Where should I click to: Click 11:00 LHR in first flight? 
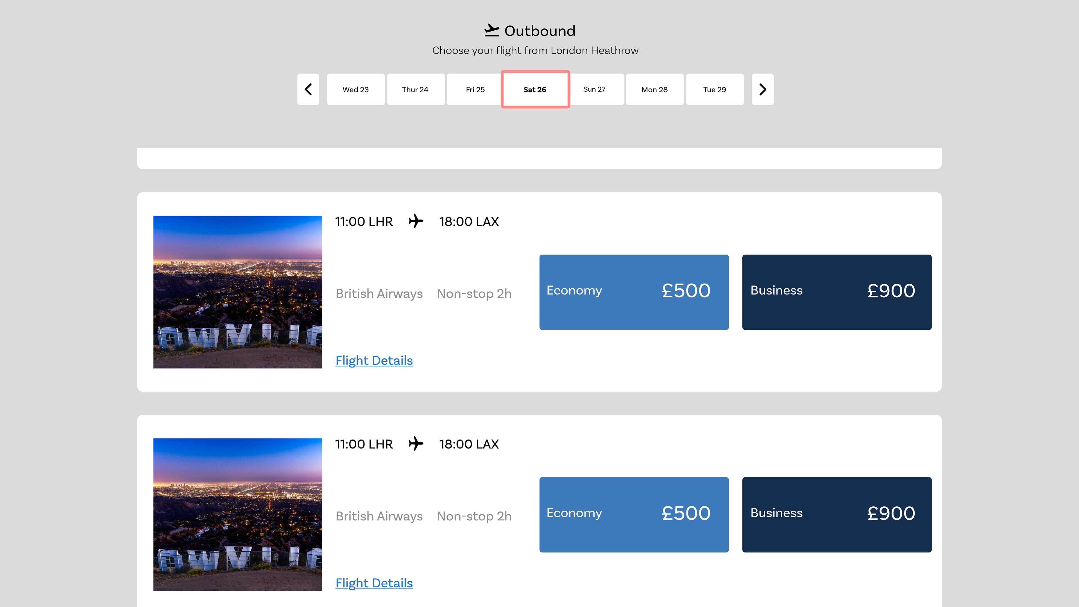pyautogui.click(x=364, y=221)
